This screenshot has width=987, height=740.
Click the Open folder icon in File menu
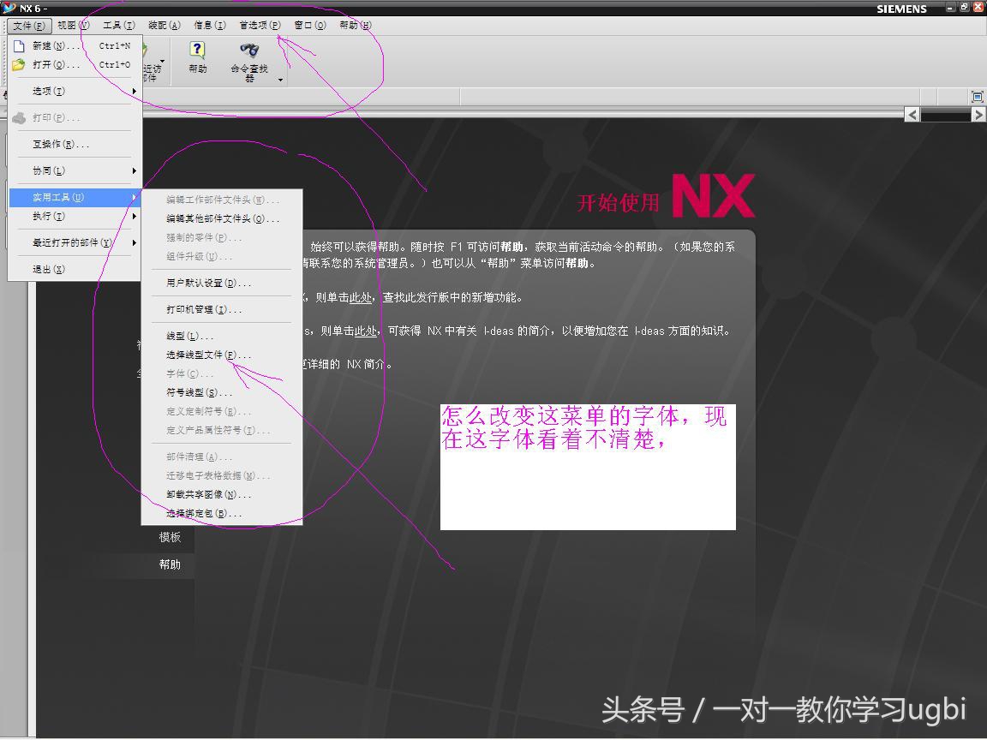coord(19,64)
